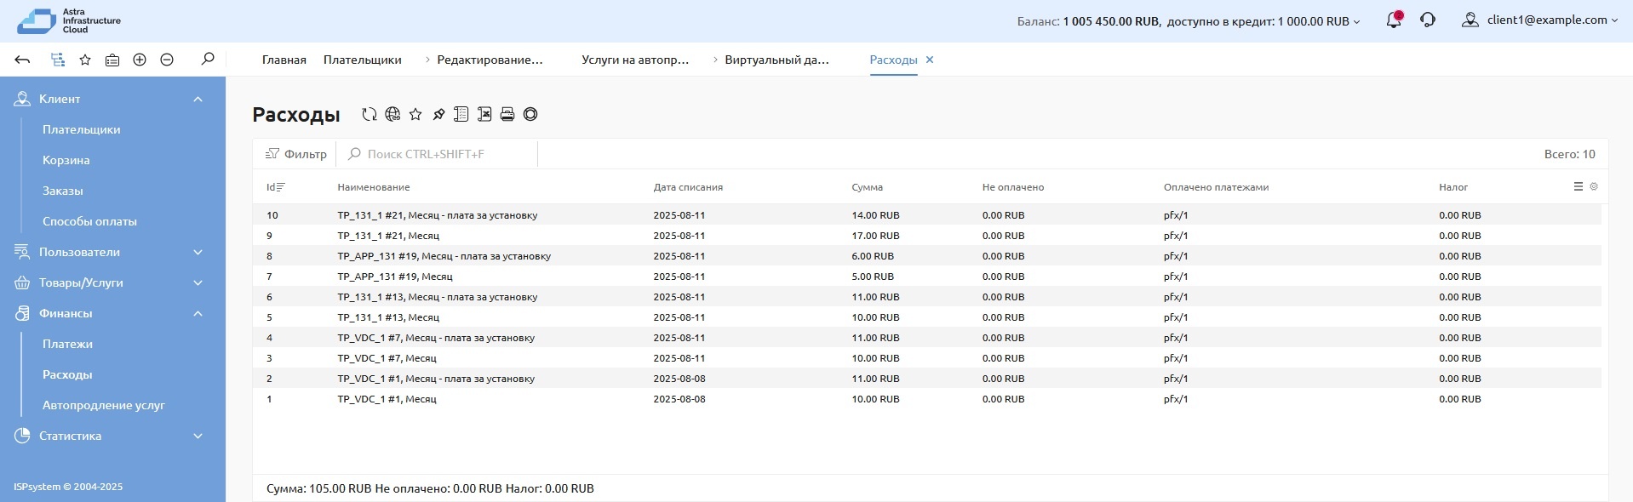The image size is (1633, 502).
Task: Open Платежи in sidebar
Action: click(67, 344)
